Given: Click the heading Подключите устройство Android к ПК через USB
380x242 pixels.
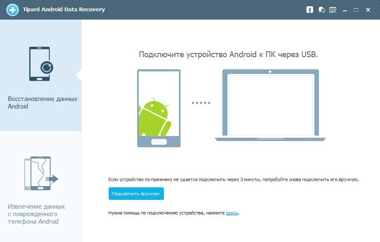Looking at the screenshot, I should point(228,54).
